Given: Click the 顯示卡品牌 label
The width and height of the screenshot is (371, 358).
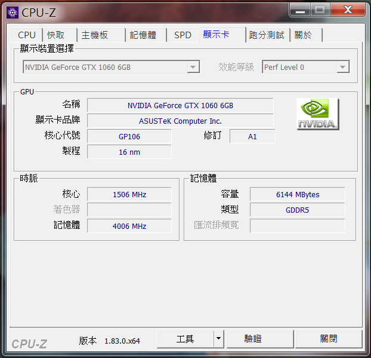Looking at the screenshot, I should [58, 120].
